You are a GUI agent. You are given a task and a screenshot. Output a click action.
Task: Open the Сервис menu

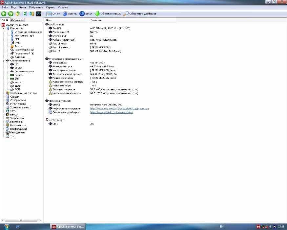[x=51, y=7]
